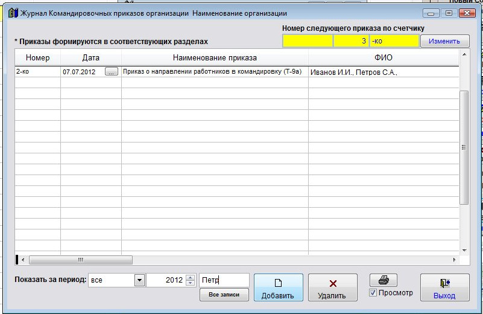
Task: Click the journal app icon in title bar
Action: (x=13, y=13)
